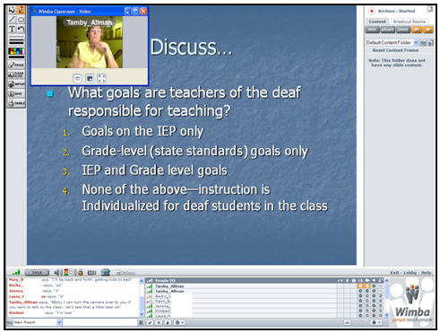
Task: Select the Erase tool
Action: pos(16,65)
